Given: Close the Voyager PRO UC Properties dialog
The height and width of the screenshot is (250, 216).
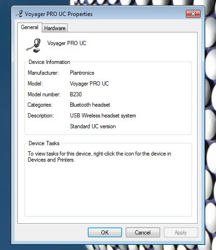Looking at the screenshot, I should (x=193, y=14).
